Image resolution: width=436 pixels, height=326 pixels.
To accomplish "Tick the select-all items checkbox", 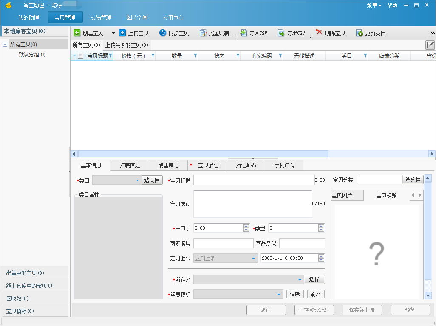I will pyautogui.click(x=81, y=56).
